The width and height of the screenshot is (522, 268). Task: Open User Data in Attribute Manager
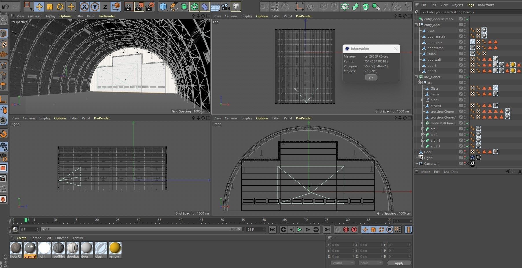pos(451,172)
